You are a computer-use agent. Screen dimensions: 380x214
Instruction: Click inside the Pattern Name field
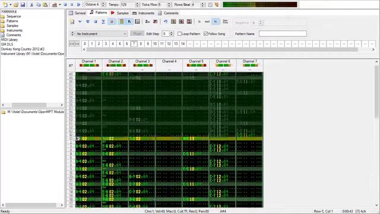click(283, 34)
